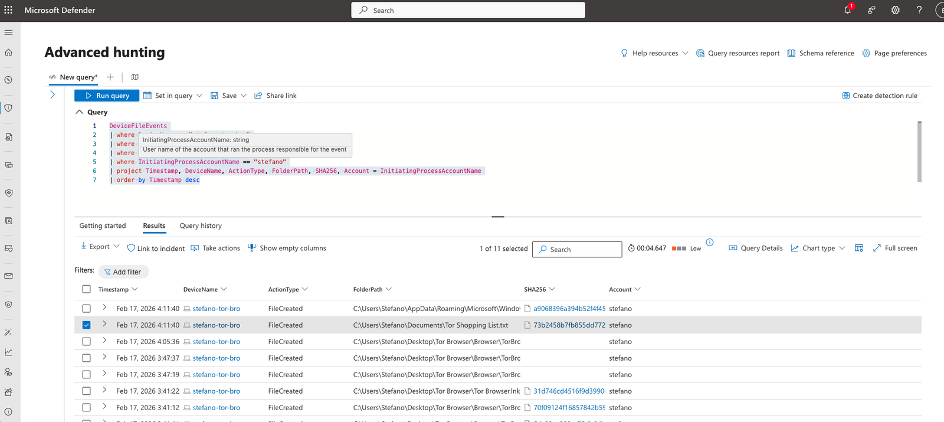This screenshot has height=422, width=944.
Task: Check the first 4:11:40 AppData row checkbox
Action: 87,309
